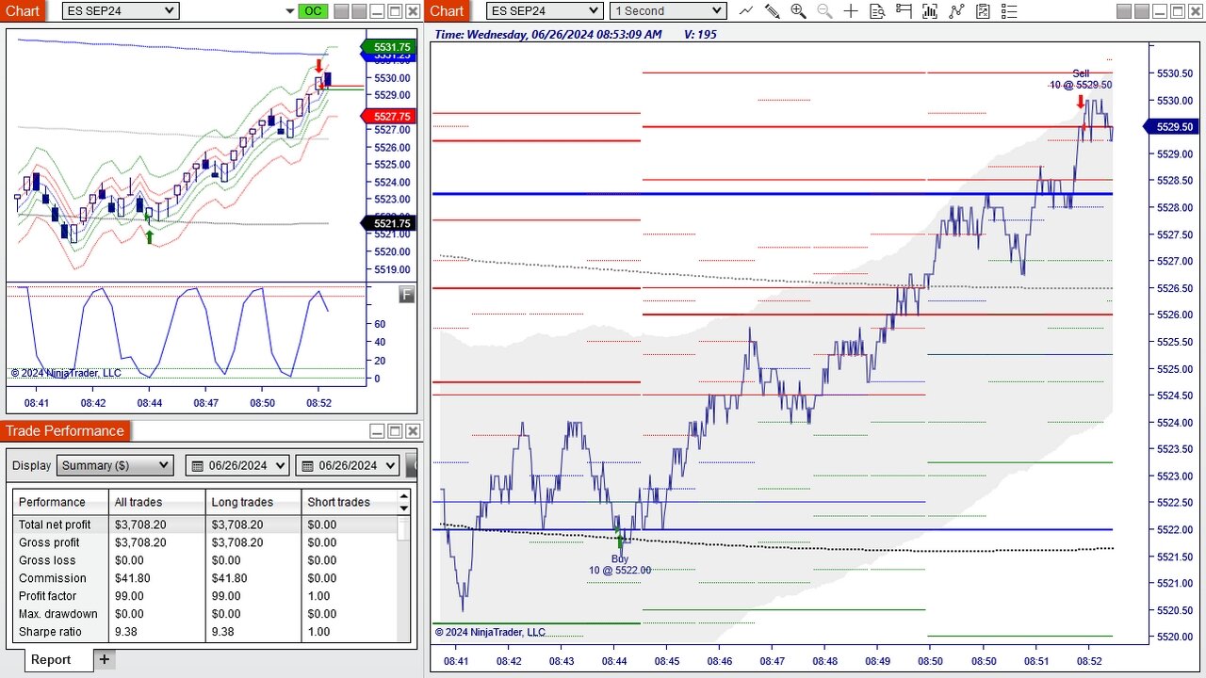This screenshot has width=1206, height=678.
Task: Select the Profit factor row label
Action: 48,596
